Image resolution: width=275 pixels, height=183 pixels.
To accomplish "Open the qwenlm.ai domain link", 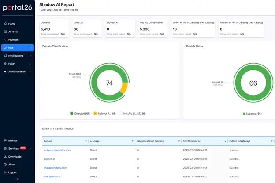I will [x=49, y=159].
